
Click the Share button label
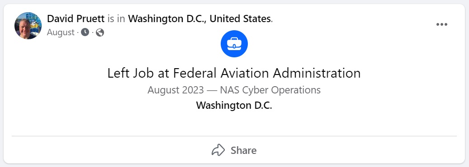243,150
